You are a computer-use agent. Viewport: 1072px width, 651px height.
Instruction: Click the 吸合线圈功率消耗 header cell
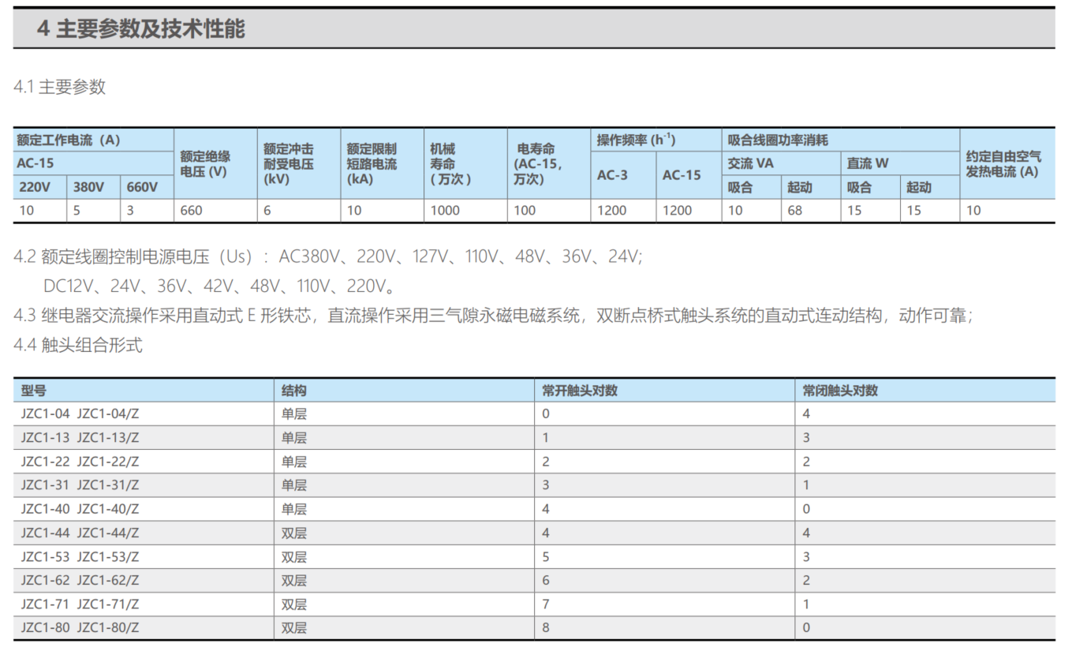[x=778, y=140]
